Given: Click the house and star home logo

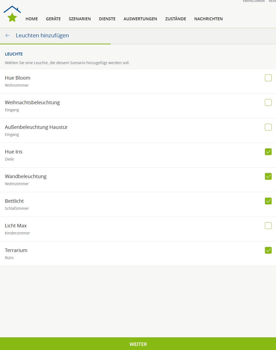Looking at the screenshot, I should click(12, 14).
